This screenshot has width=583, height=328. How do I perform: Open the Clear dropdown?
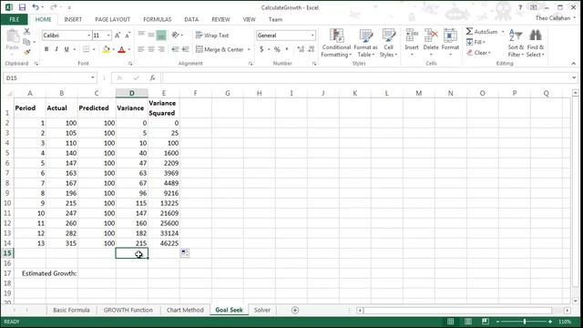click(x=478, y=53)
